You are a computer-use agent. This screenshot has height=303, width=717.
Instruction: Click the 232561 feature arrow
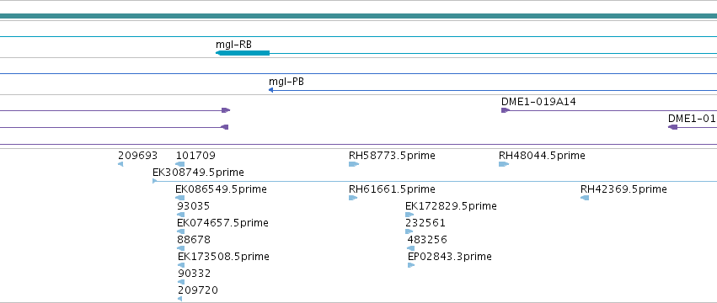point(409,231)
